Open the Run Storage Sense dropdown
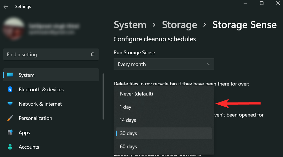 pos(164,64)
